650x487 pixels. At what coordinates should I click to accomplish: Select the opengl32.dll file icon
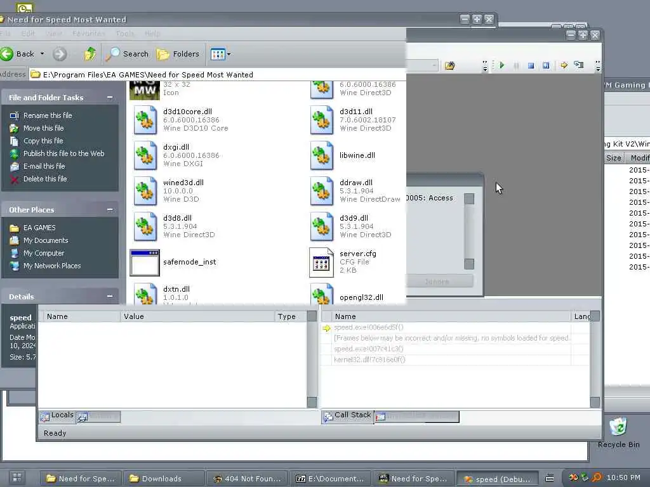[321, 293]
